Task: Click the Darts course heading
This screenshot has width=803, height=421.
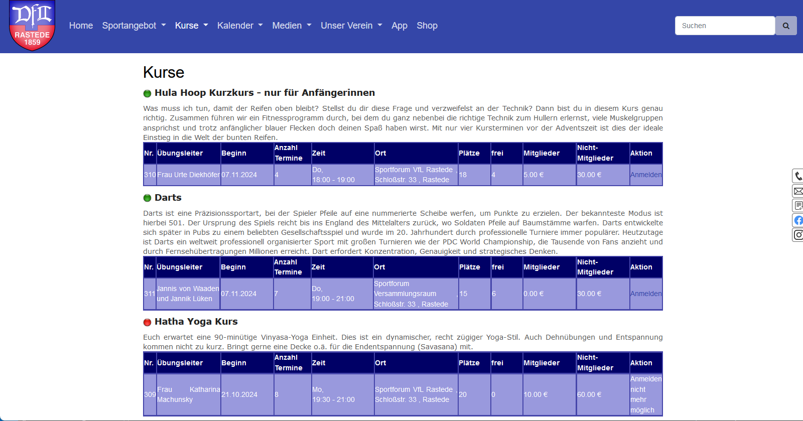Action: 168,198
